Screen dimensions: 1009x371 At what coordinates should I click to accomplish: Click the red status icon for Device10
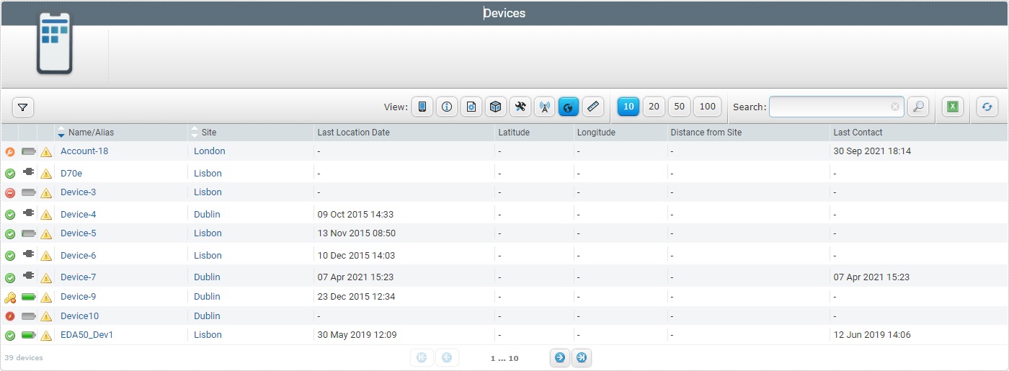10,316
